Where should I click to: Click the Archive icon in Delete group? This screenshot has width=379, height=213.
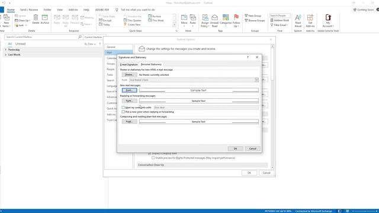pos(45,18)
